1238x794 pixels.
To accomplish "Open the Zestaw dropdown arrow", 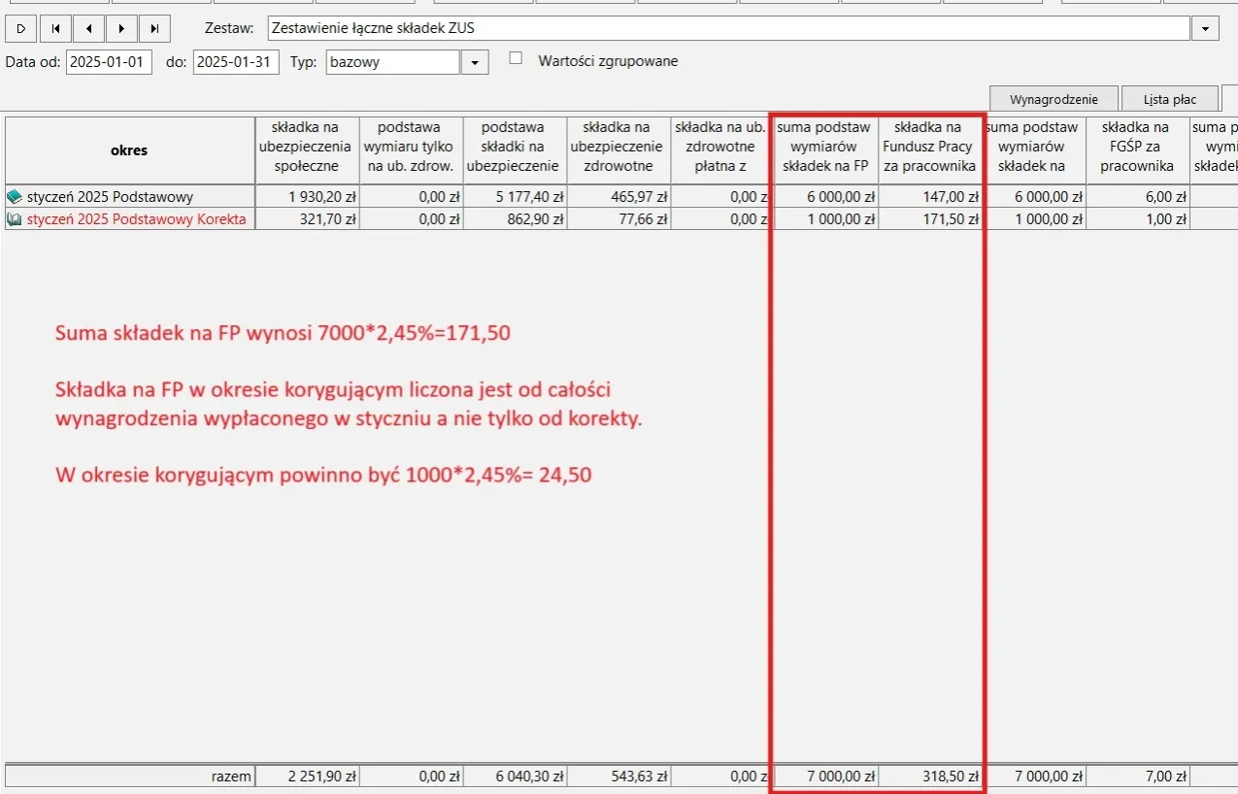I will (x=1205, y=29).
